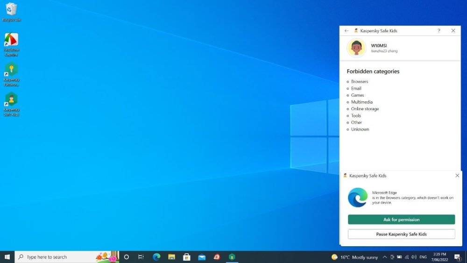Open the Windows Start menu

(x=7, y=257)
